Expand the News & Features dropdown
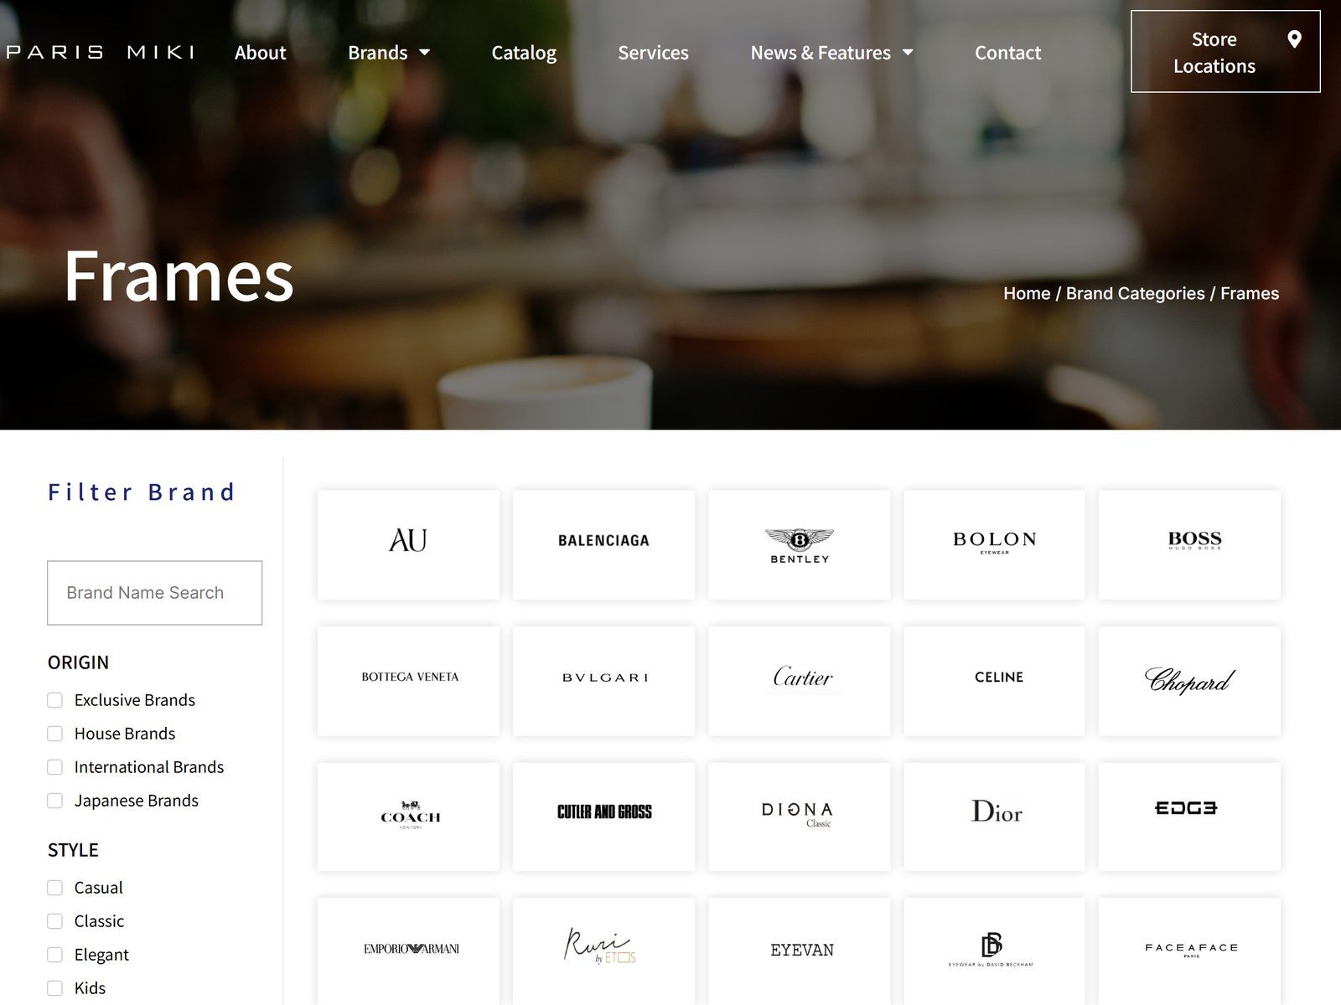1341x1005 pixels. [x=831, y=53]
